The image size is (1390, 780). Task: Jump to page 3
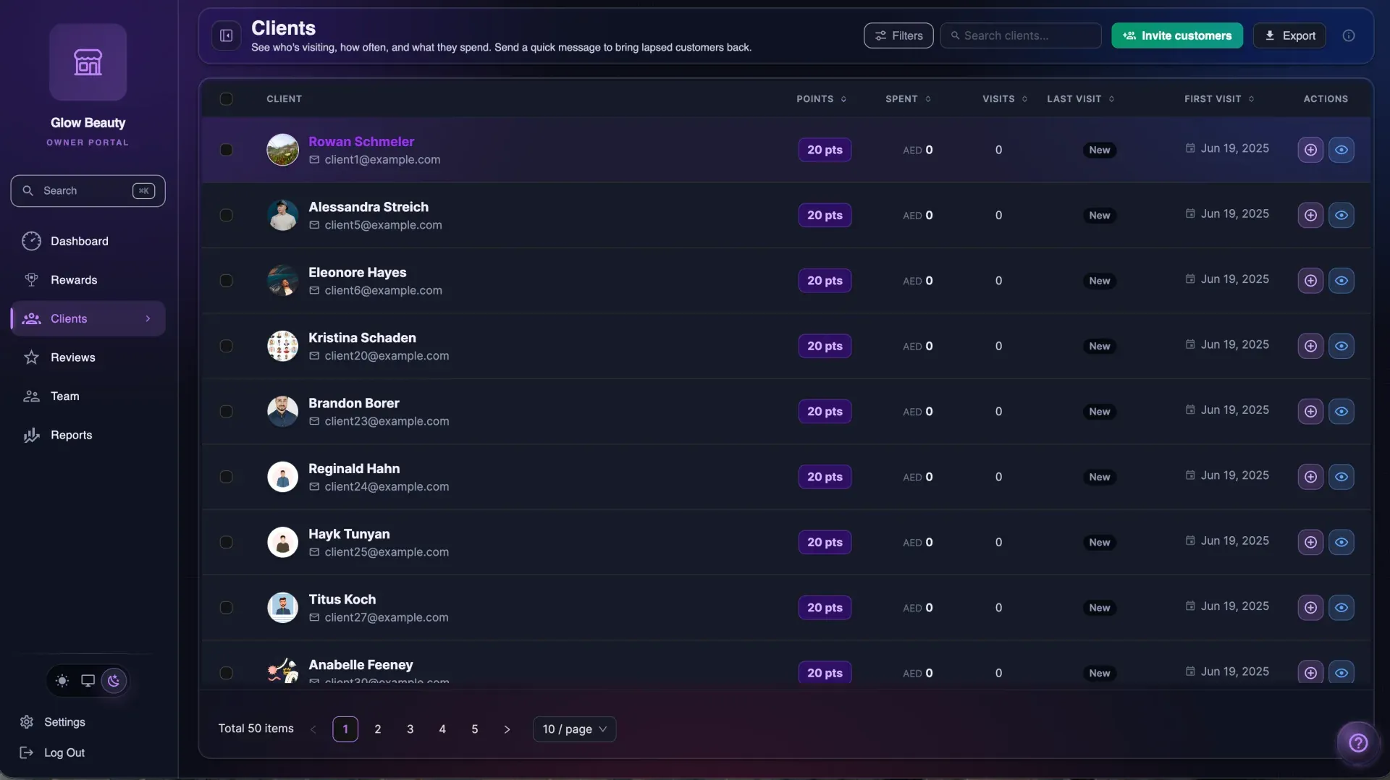tap(410, 729)
